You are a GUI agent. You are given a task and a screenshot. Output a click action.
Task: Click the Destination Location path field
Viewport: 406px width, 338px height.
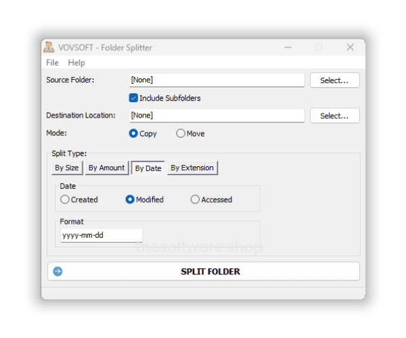pyautogui.click(x=217, y=116)
